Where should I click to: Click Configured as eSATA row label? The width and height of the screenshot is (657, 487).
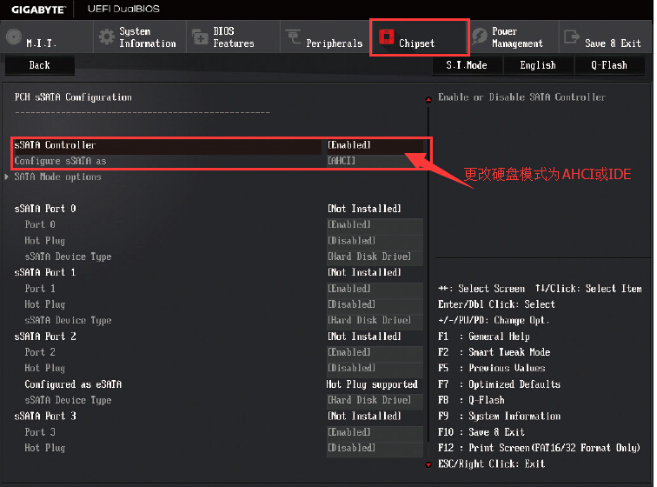[x=73, y=384]
